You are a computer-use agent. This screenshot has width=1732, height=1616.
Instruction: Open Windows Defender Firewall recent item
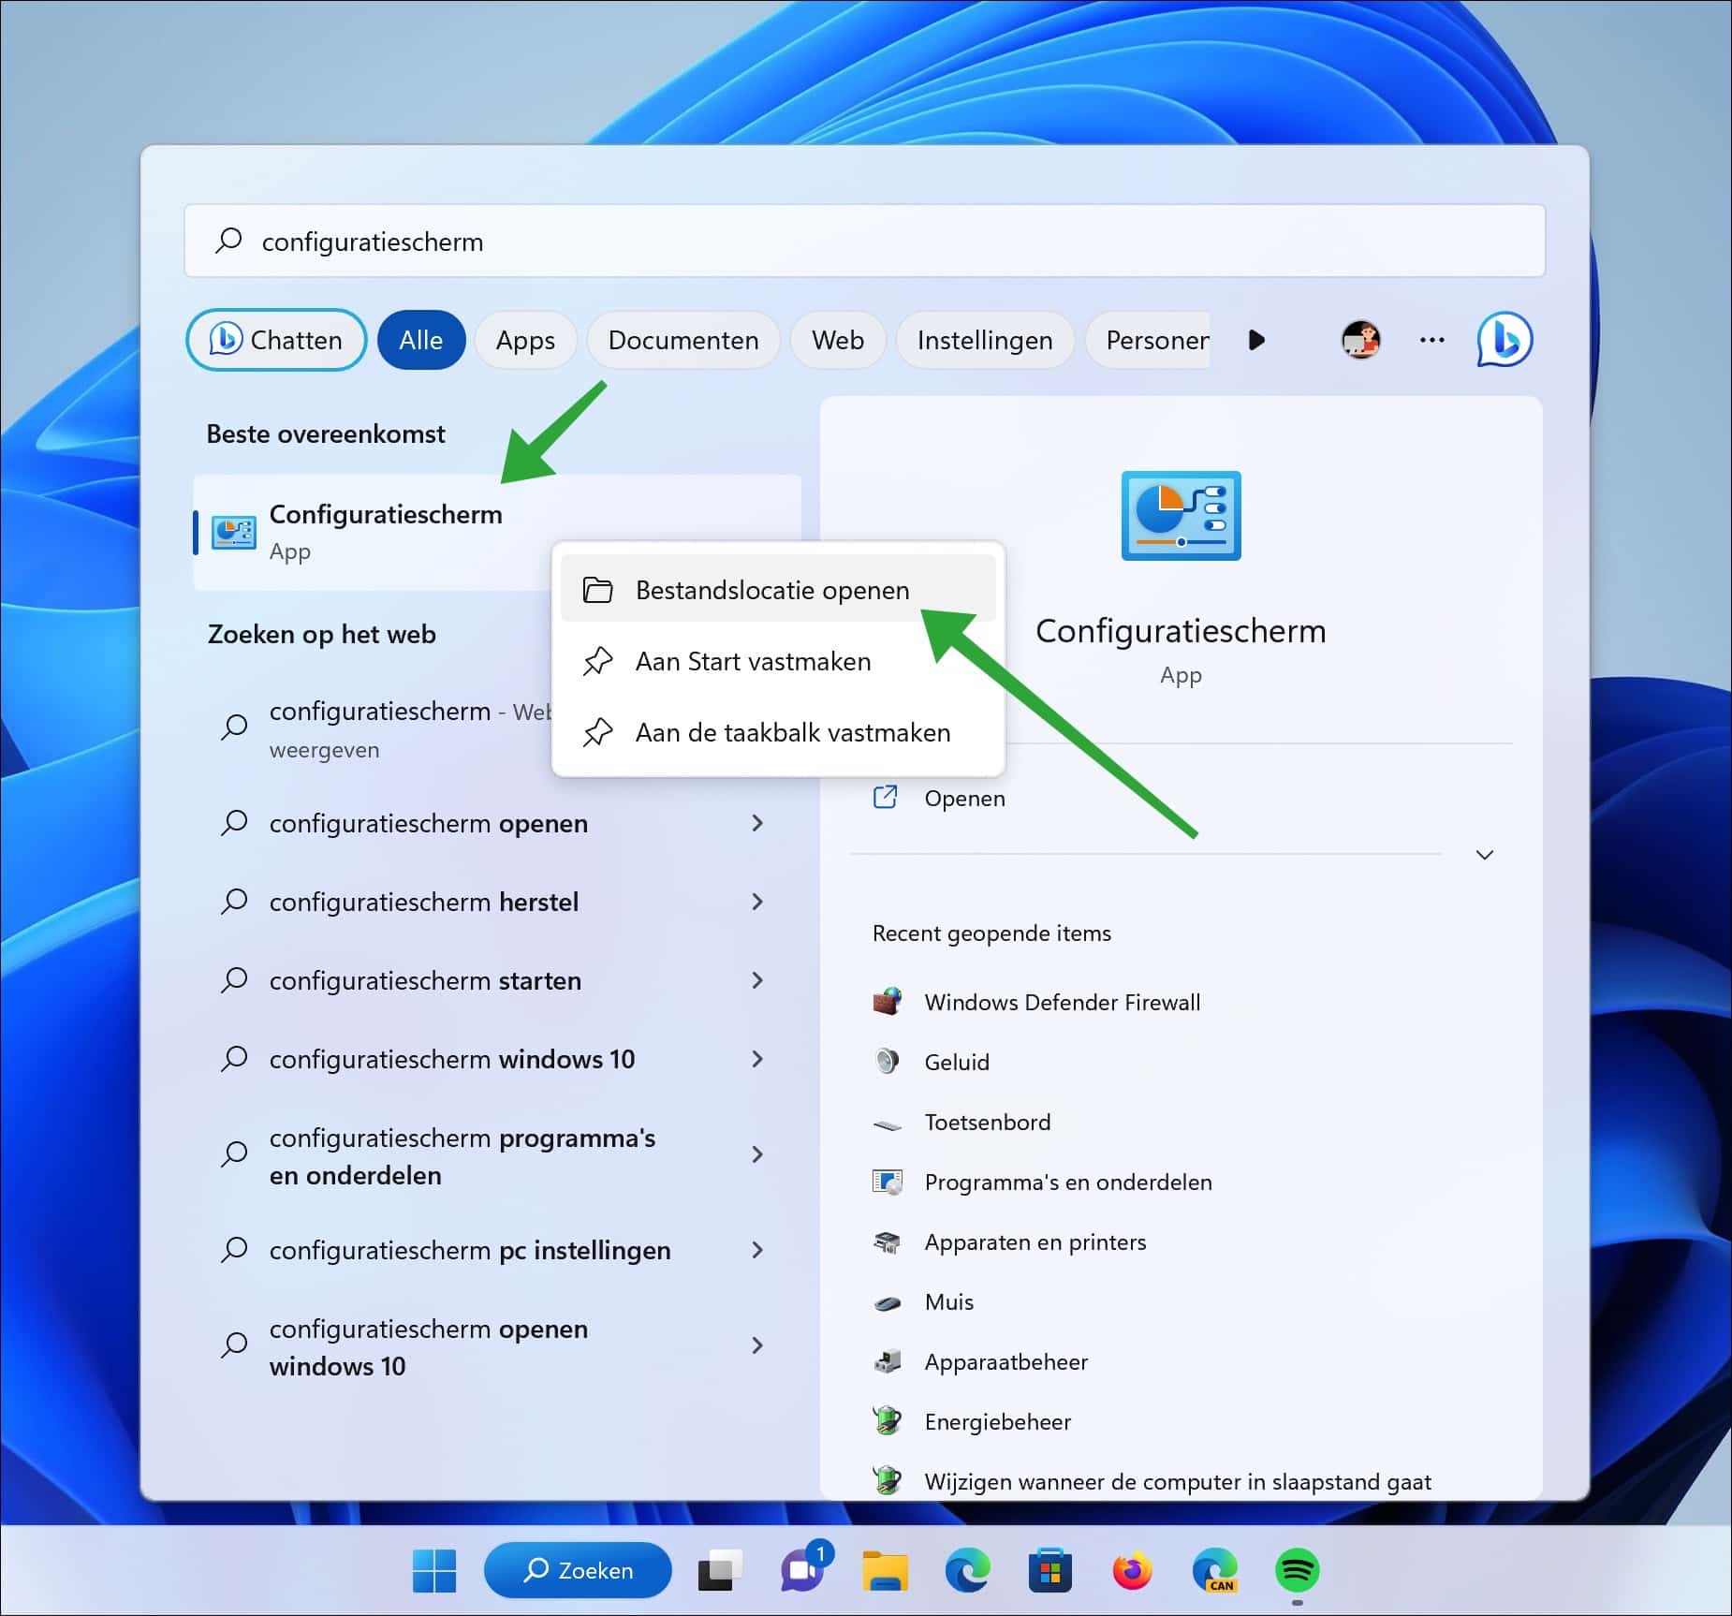click(x=1062, y=1002)
